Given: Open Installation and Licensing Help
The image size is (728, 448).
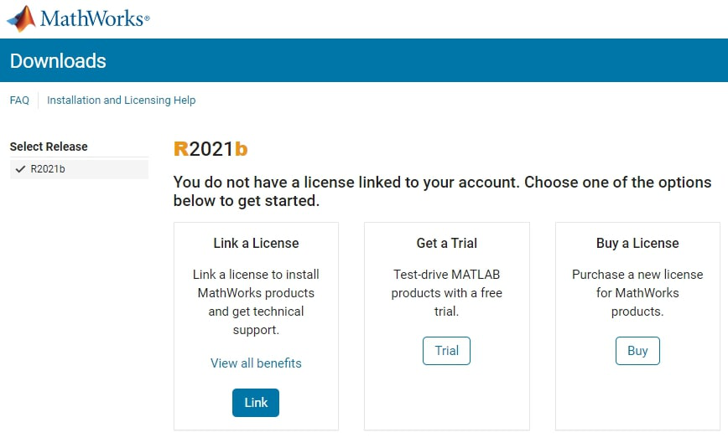Looking at the screenshot, I should 121,100.
